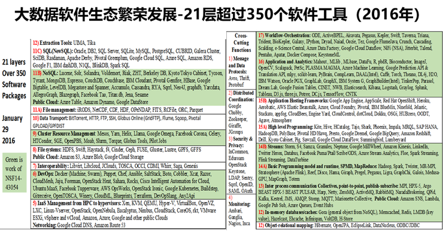Image resolution: width=443 pixels, height=244 pixels.
Task: Select 'Kafka' in the Inter process communication block
Action: point(263,199)
